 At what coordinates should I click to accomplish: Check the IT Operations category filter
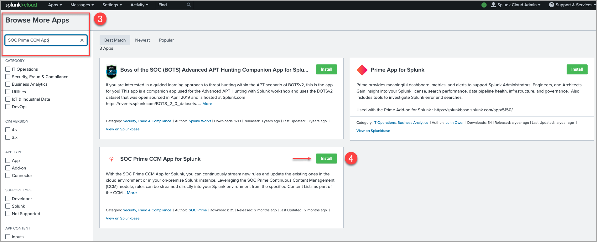point(8,69)
